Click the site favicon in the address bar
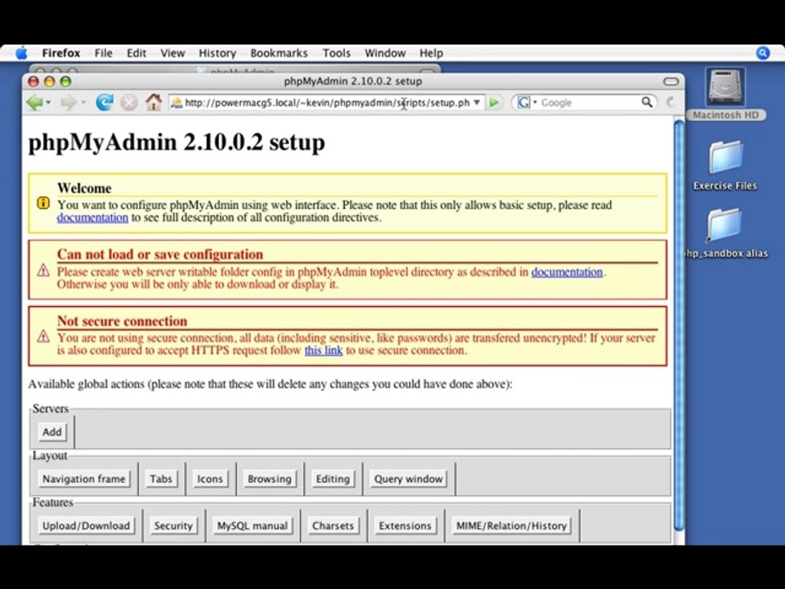The image size is (785, 589). [x=177, y=103]
